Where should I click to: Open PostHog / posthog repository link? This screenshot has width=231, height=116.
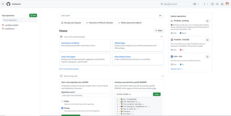(181, 21)
